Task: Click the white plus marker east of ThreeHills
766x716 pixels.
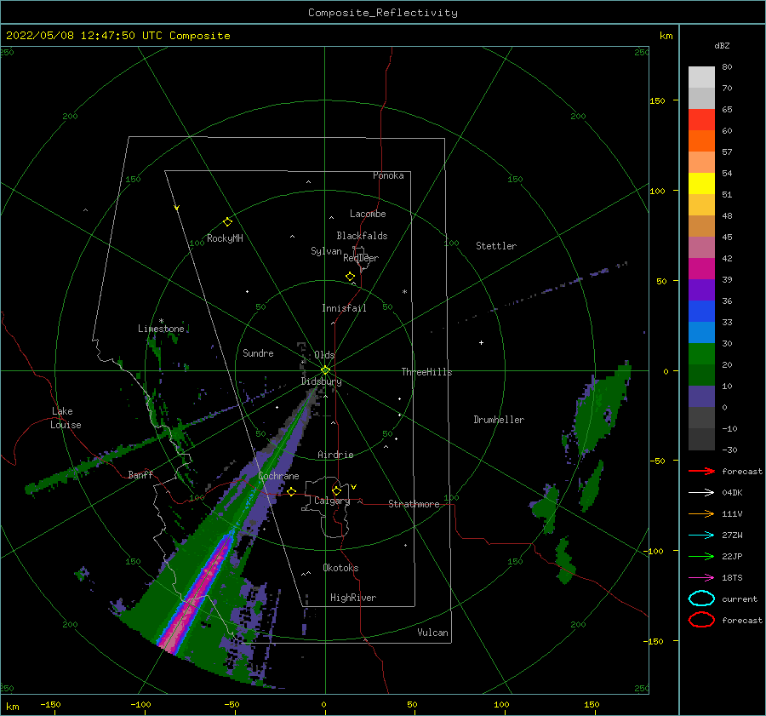Action: [481, 342]
